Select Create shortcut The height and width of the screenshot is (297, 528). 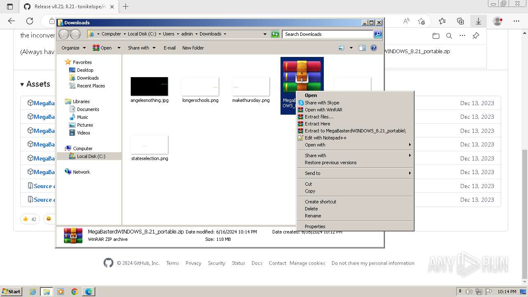click(355, 202)
